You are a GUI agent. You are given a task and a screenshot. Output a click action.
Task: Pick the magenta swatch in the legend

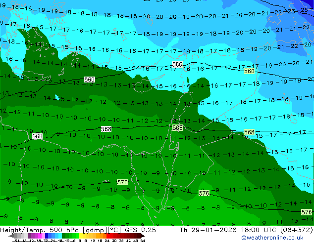(x=40, y=236)
